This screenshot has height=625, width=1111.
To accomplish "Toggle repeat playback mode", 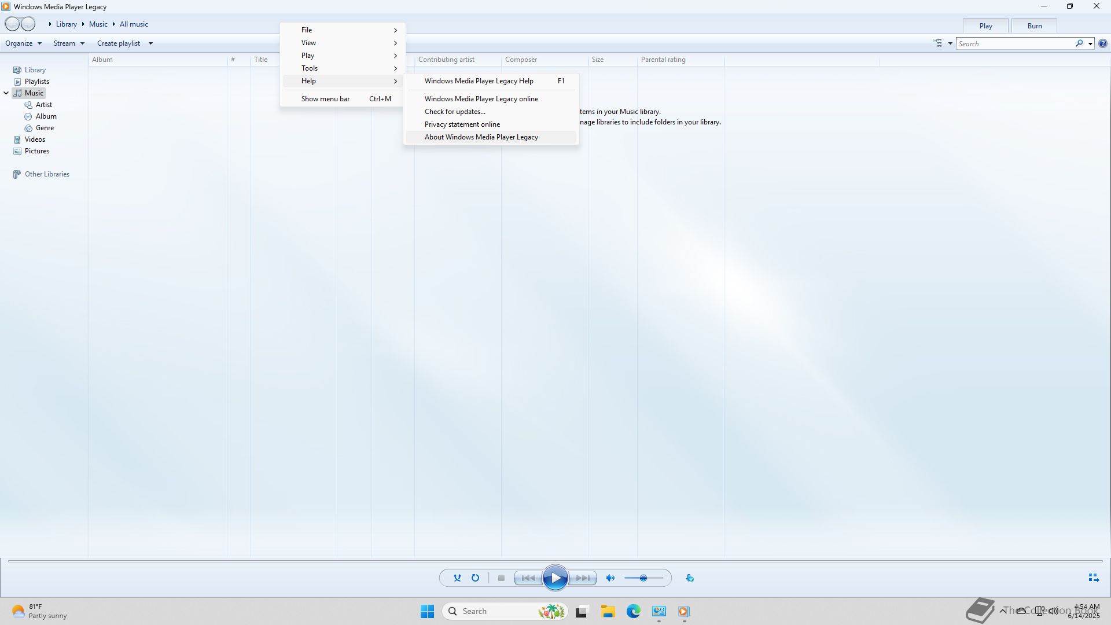I will [475, 578].
